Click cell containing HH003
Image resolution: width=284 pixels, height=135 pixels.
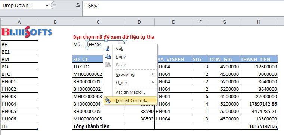coord(19,96)
